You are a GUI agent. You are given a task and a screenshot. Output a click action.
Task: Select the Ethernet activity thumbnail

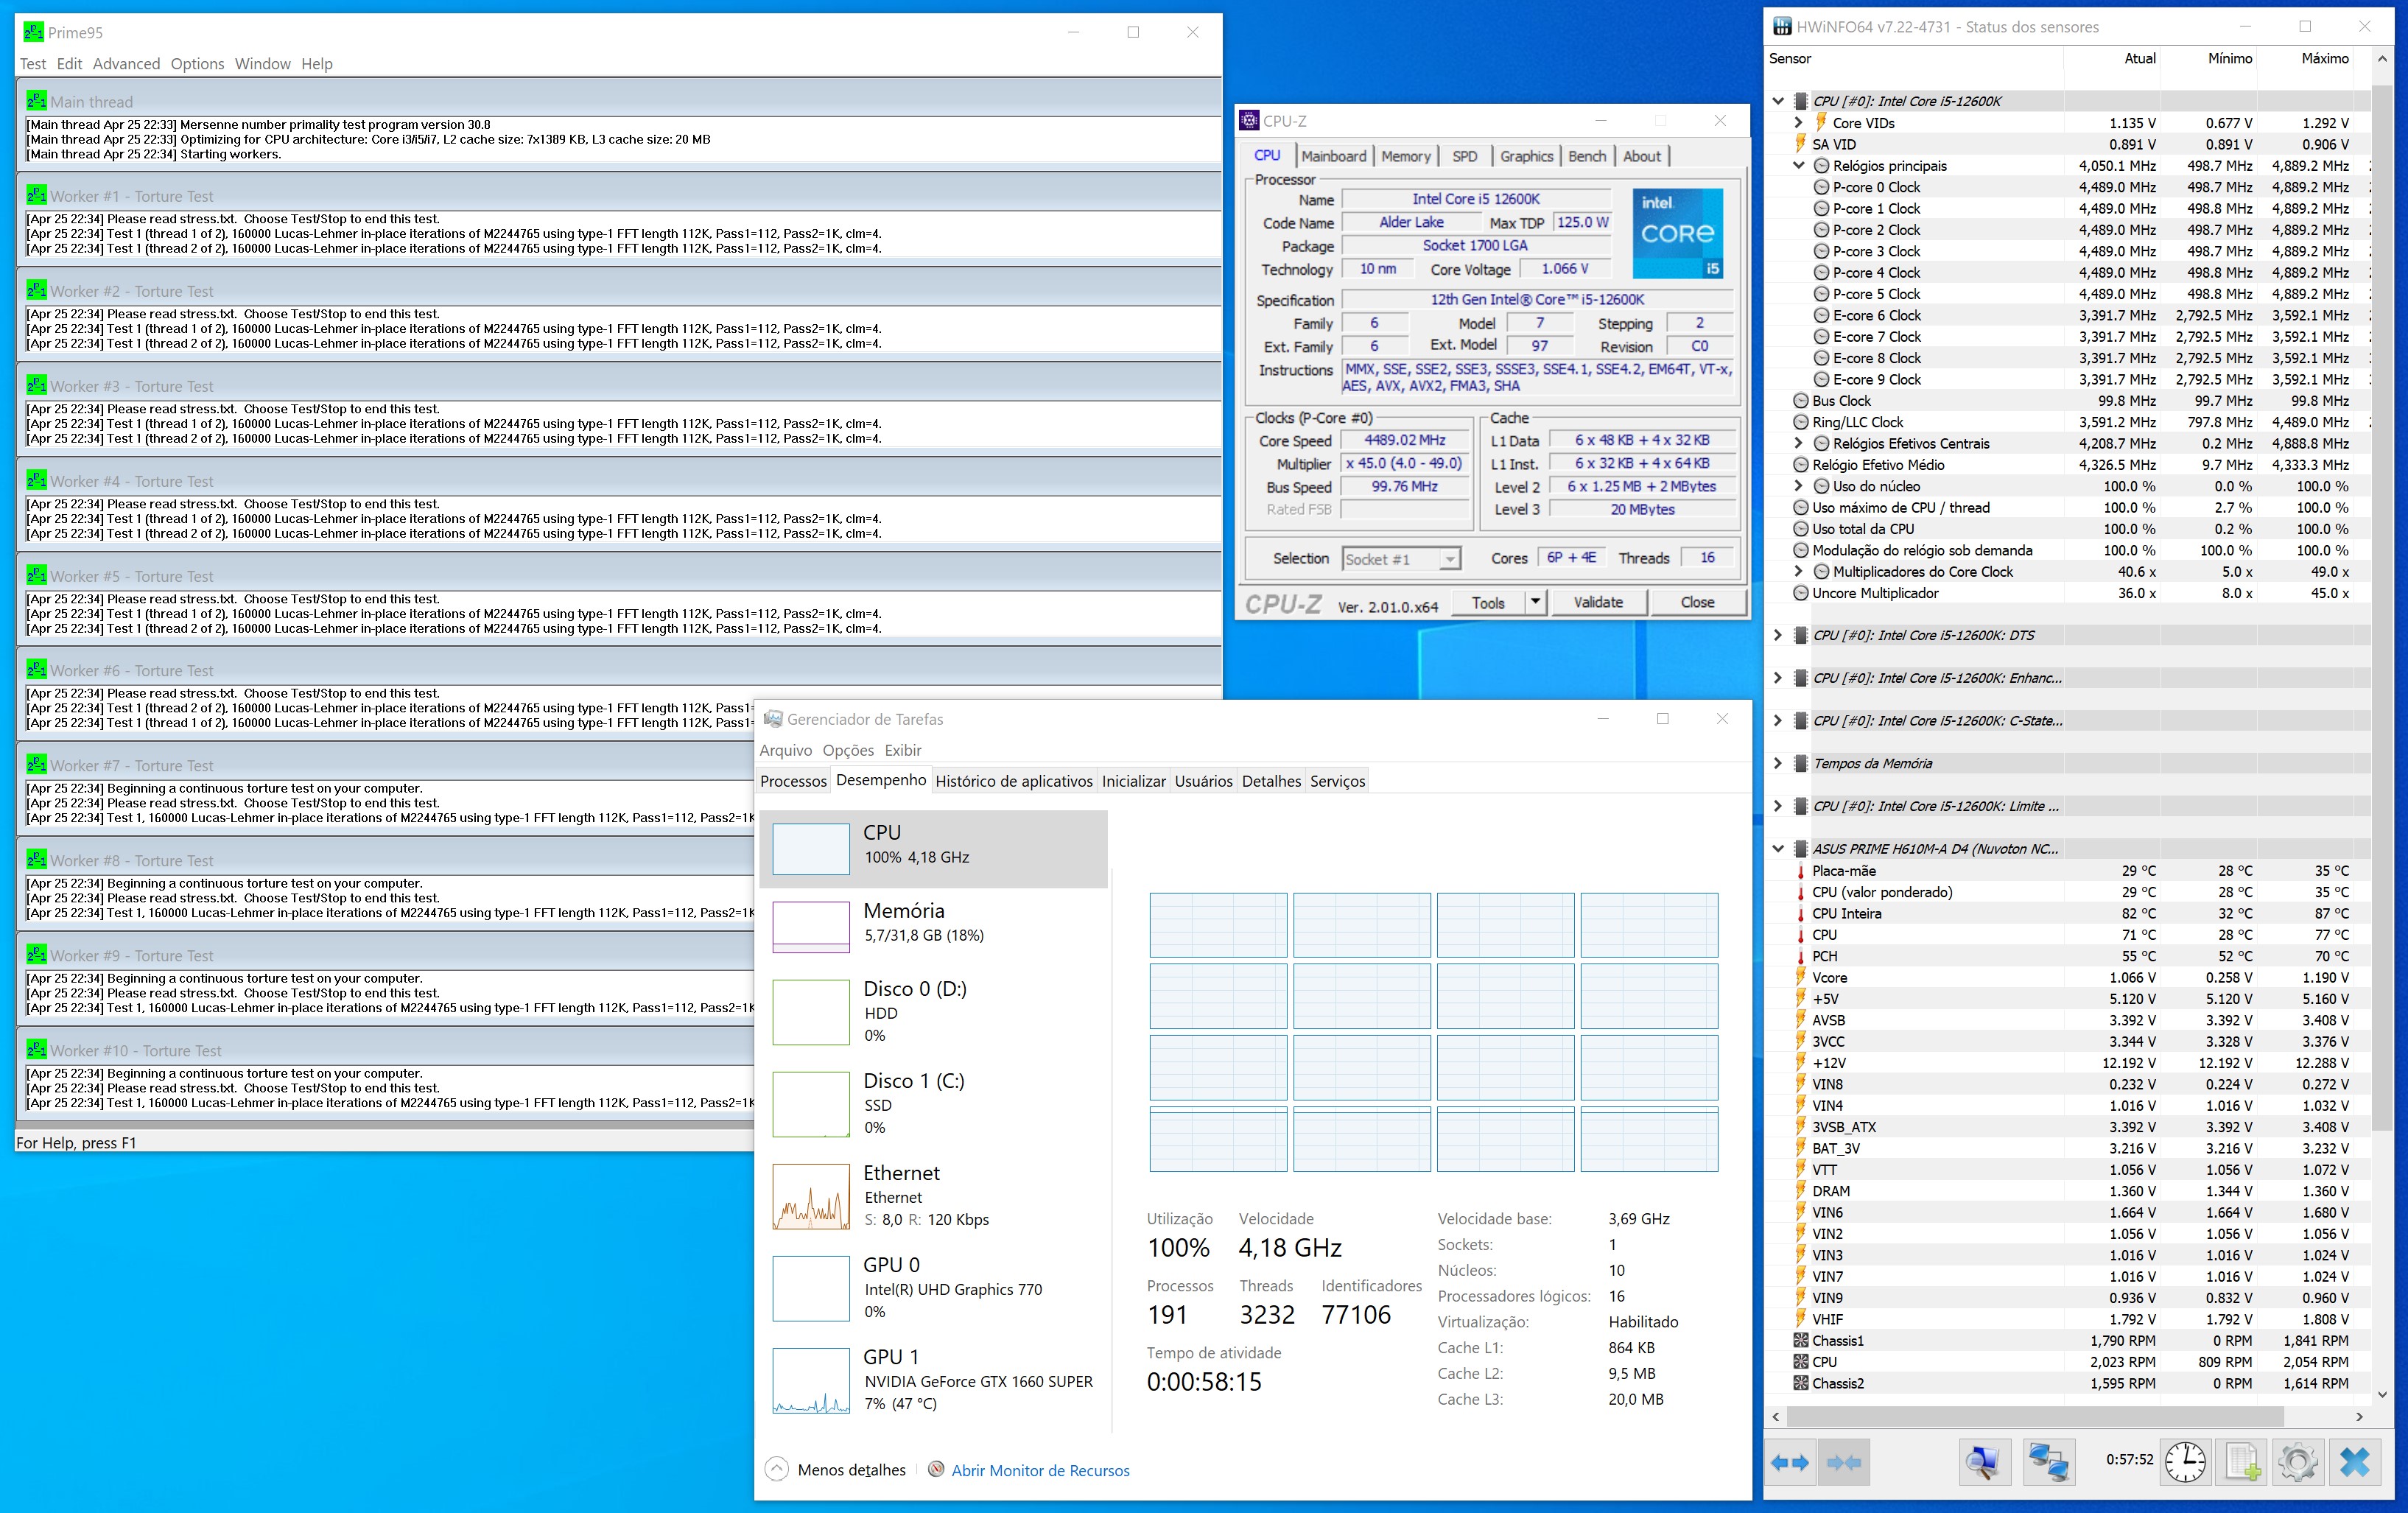coord(811,1196)
